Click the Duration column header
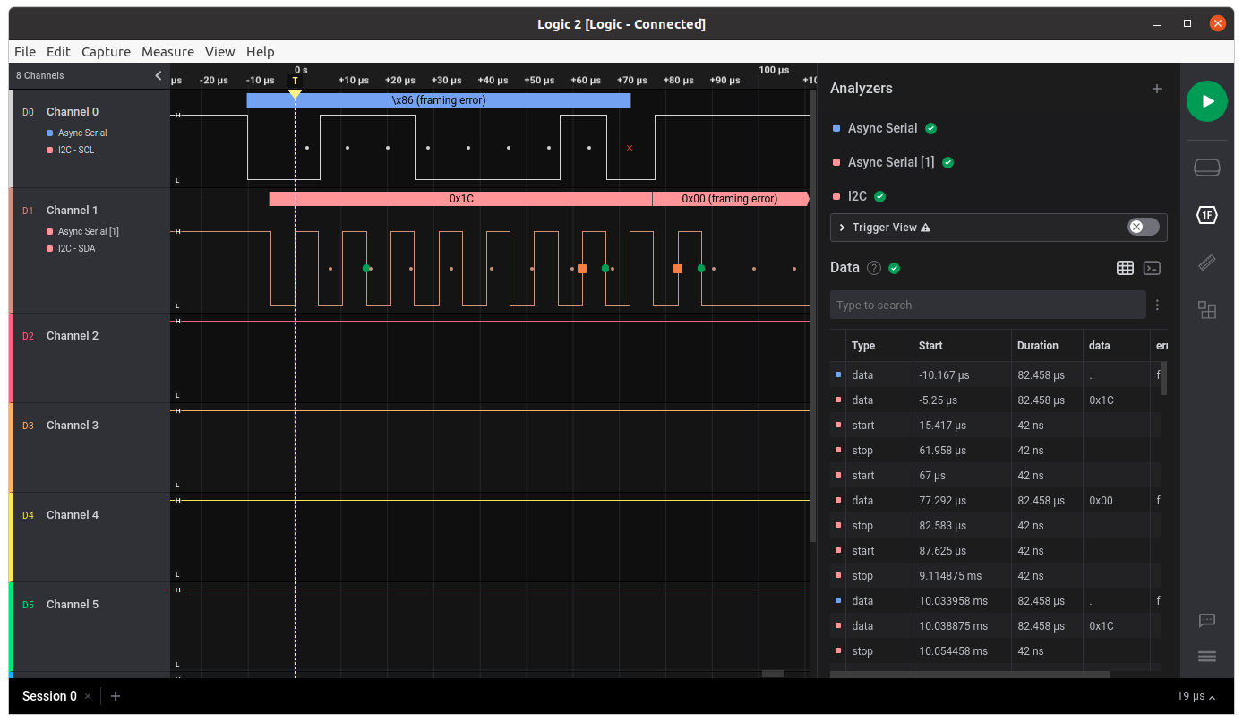 coord(1038,346)
